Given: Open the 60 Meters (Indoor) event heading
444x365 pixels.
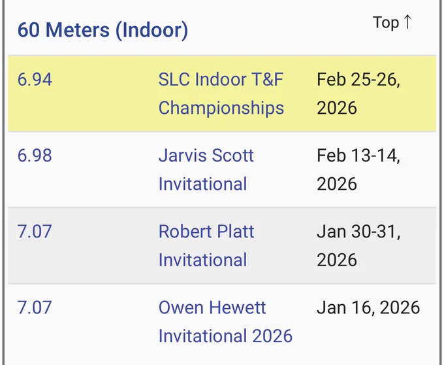Looking at the screenshot, I should click(x=103, y=30).
